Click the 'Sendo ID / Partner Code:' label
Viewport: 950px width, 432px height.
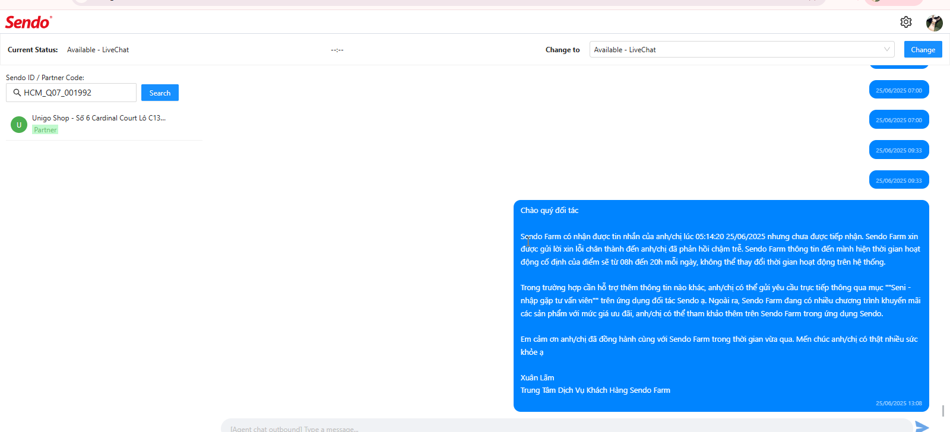tap(45, 78)
